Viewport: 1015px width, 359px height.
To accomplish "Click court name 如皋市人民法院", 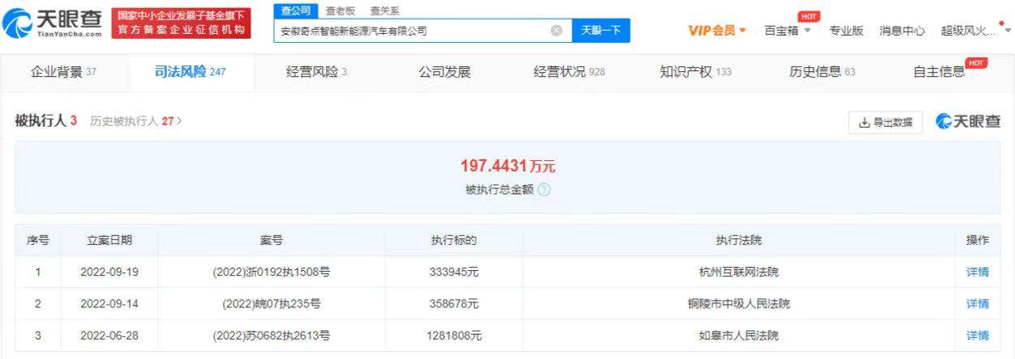I will coord(739,336).
